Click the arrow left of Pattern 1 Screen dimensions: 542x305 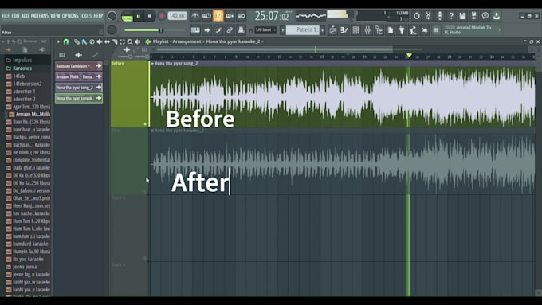282,30
